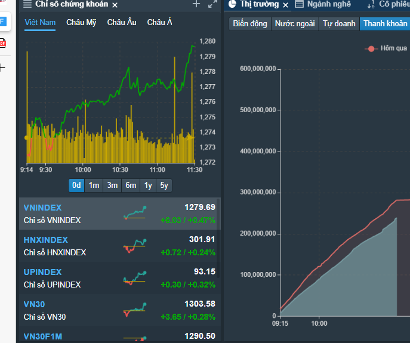Switch to Châu Âu tab
This screenshot has height=343, width=410.
click(122, 23)
